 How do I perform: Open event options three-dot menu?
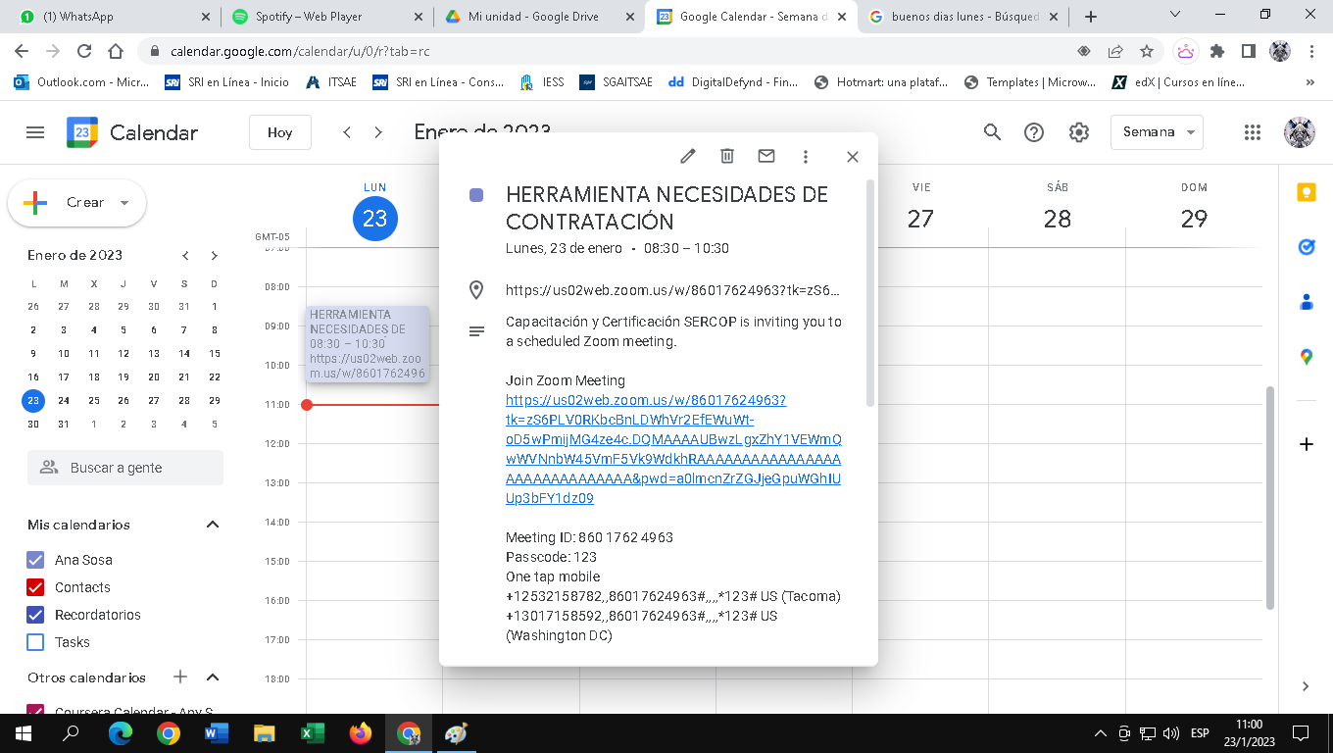point(806,157)
